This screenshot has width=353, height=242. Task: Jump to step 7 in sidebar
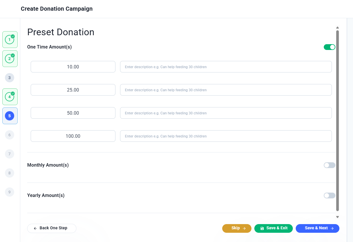coord(10,154)
